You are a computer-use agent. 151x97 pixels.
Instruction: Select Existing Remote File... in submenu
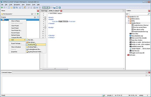[x=36, y=49]
